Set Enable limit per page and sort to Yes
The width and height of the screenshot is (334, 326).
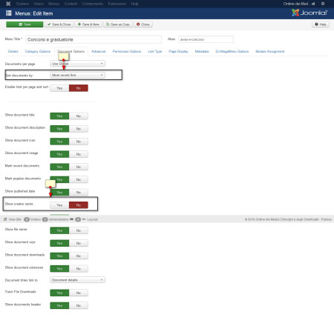tap(59, 88)
